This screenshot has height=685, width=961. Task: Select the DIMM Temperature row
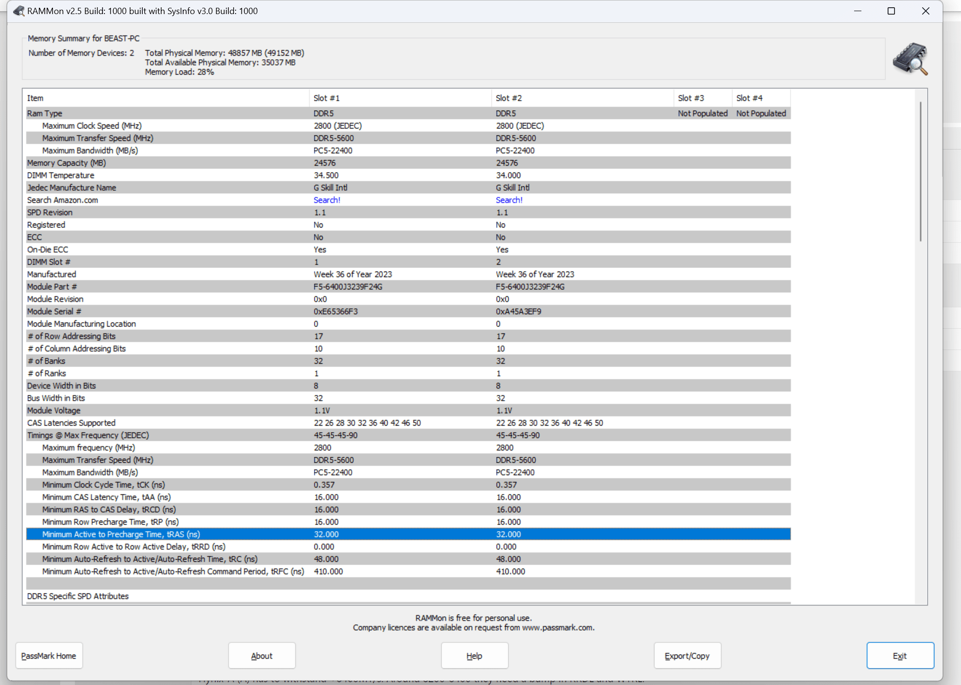[x=408, y=175]
